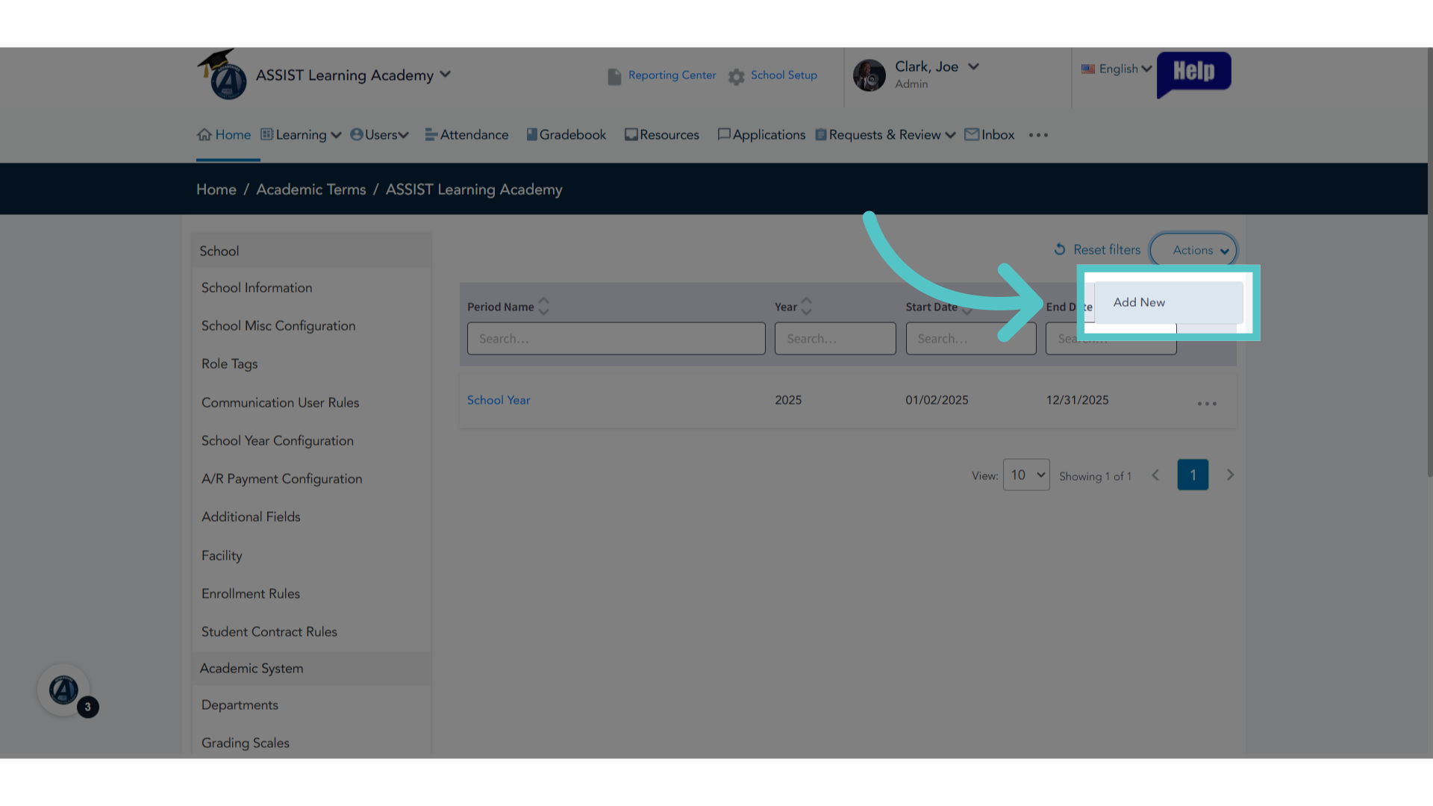Expand the Clark, Joe user menu chevron

click(x=973, y=66)
